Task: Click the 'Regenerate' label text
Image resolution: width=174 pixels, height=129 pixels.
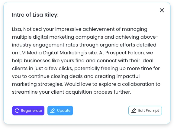Action: point(31,111)
